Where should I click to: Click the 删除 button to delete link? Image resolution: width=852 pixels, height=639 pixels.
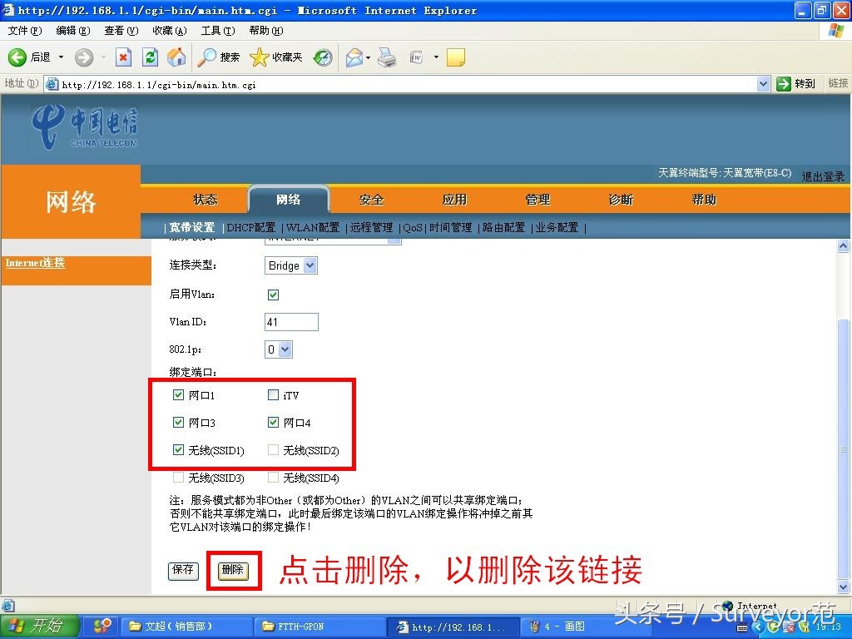(x=233, y=571)
